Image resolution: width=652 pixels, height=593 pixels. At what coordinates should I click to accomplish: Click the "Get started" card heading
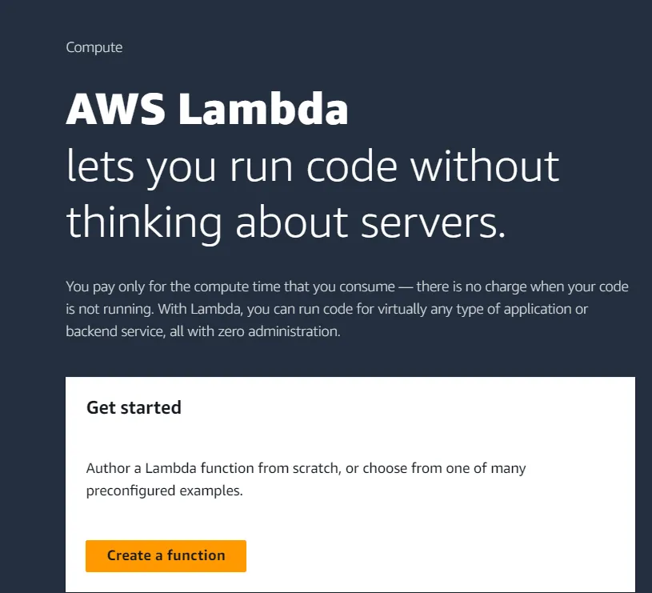tap(134, 407)
